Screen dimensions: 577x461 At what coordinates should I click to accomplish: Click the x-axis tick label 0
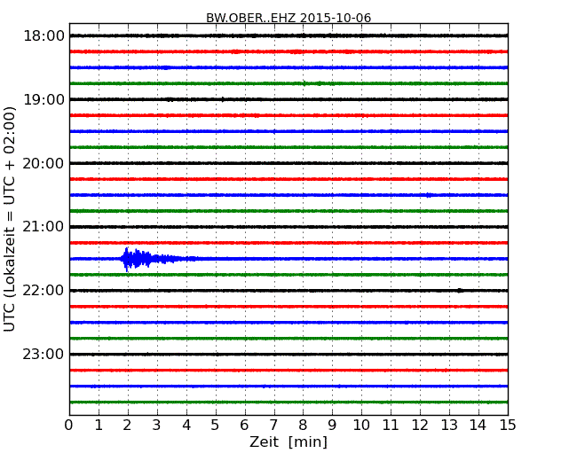69,426
